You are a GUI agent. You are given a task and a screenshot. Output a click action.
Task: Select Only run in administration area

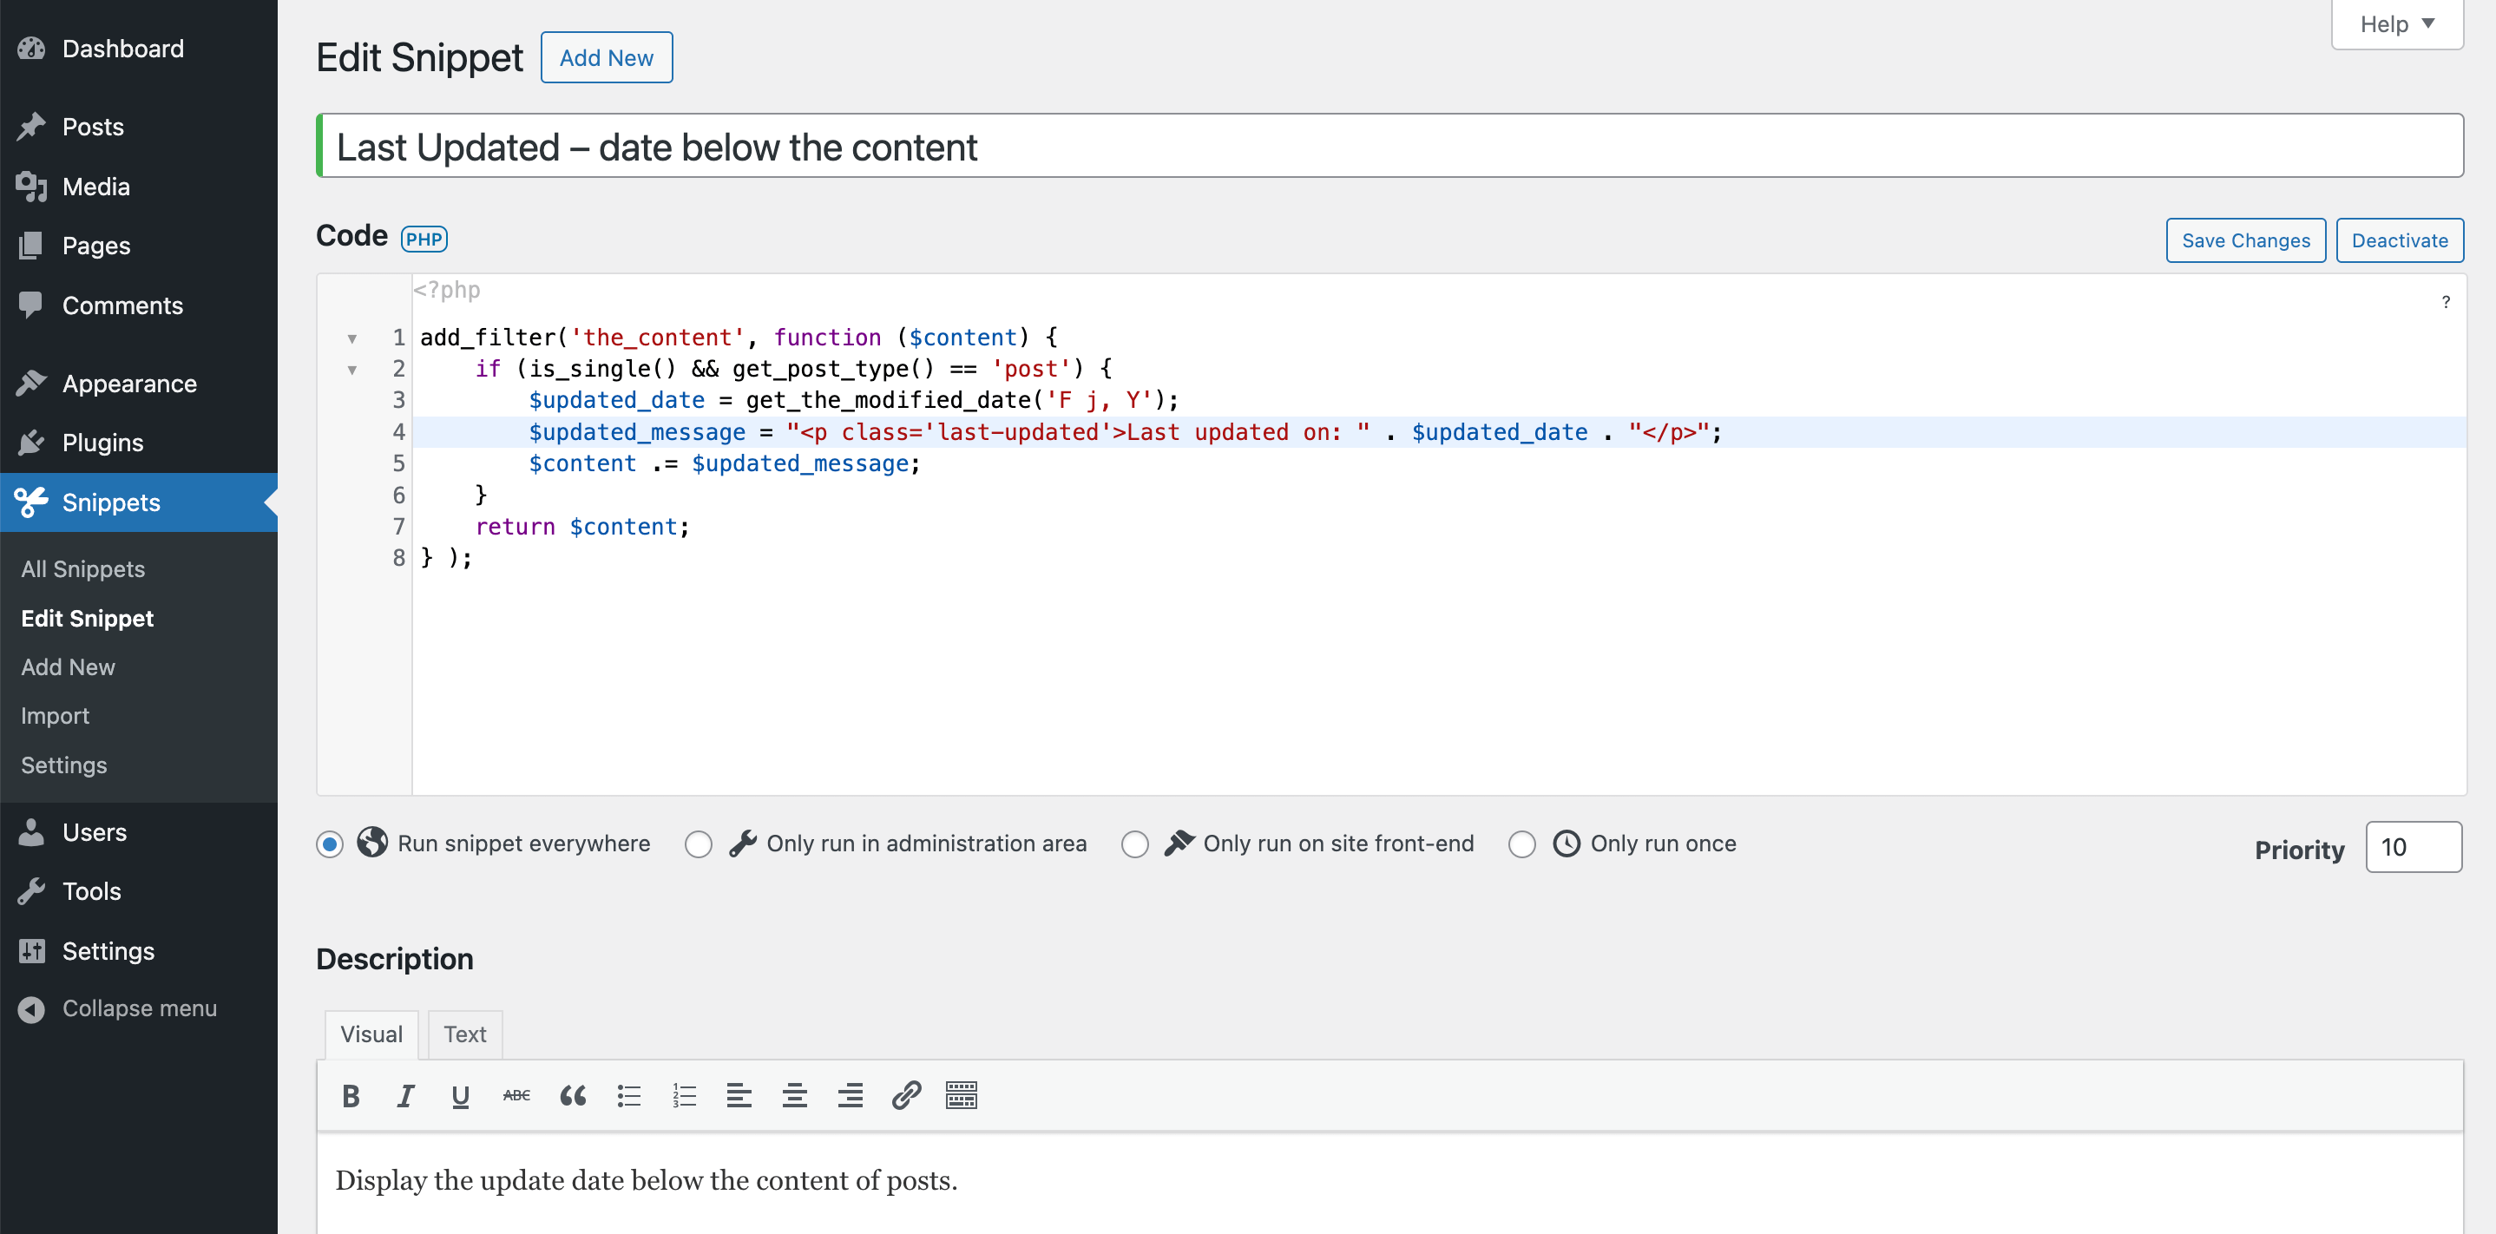[697, 843]
